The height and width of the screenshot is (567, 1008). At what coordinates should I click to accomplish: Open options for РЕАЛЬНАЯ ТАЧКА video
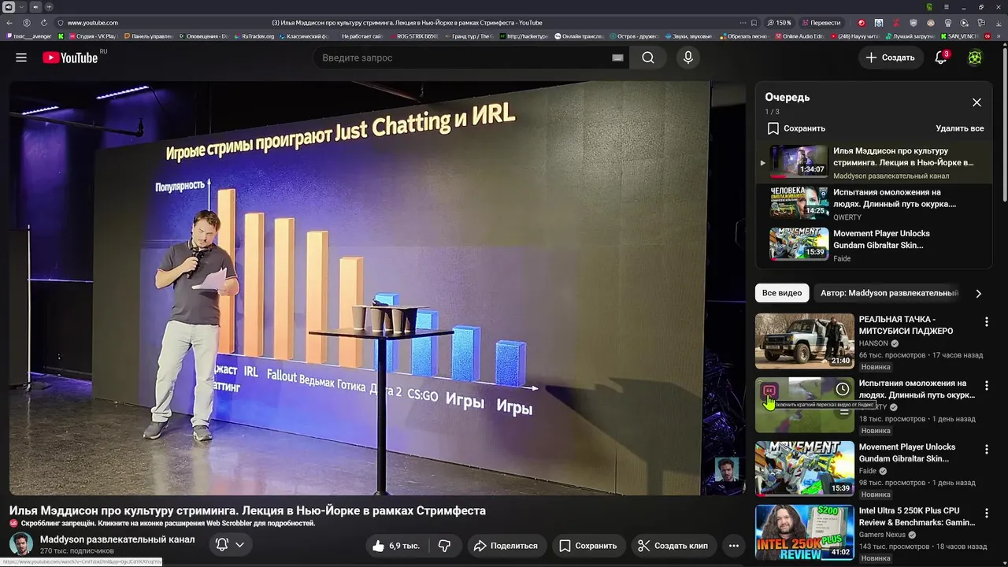(986, 321)
